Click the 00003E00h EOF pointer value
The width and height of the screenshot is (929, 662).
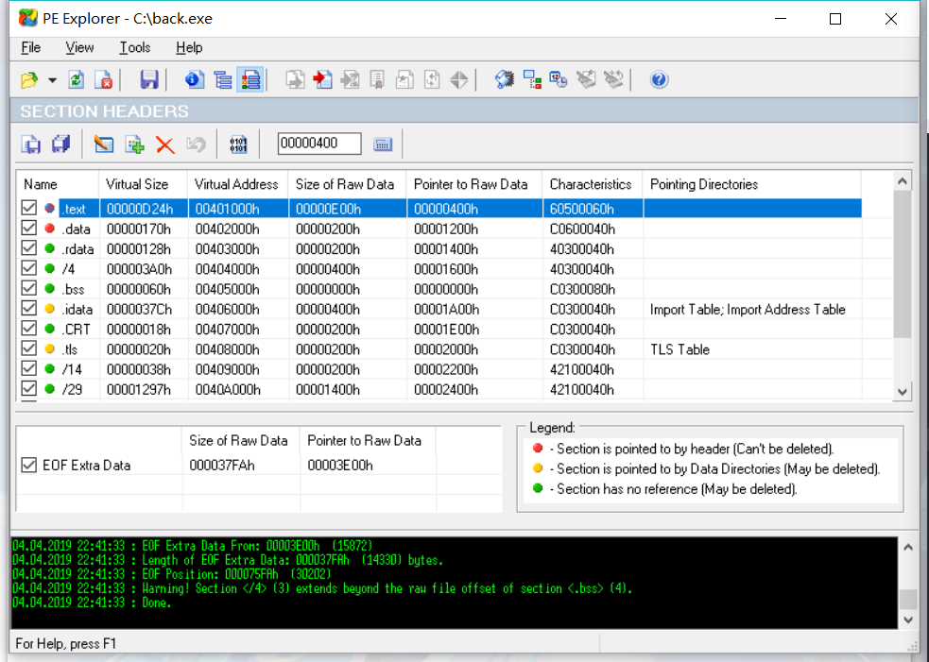pyautogui.click(x=340, y=466)
